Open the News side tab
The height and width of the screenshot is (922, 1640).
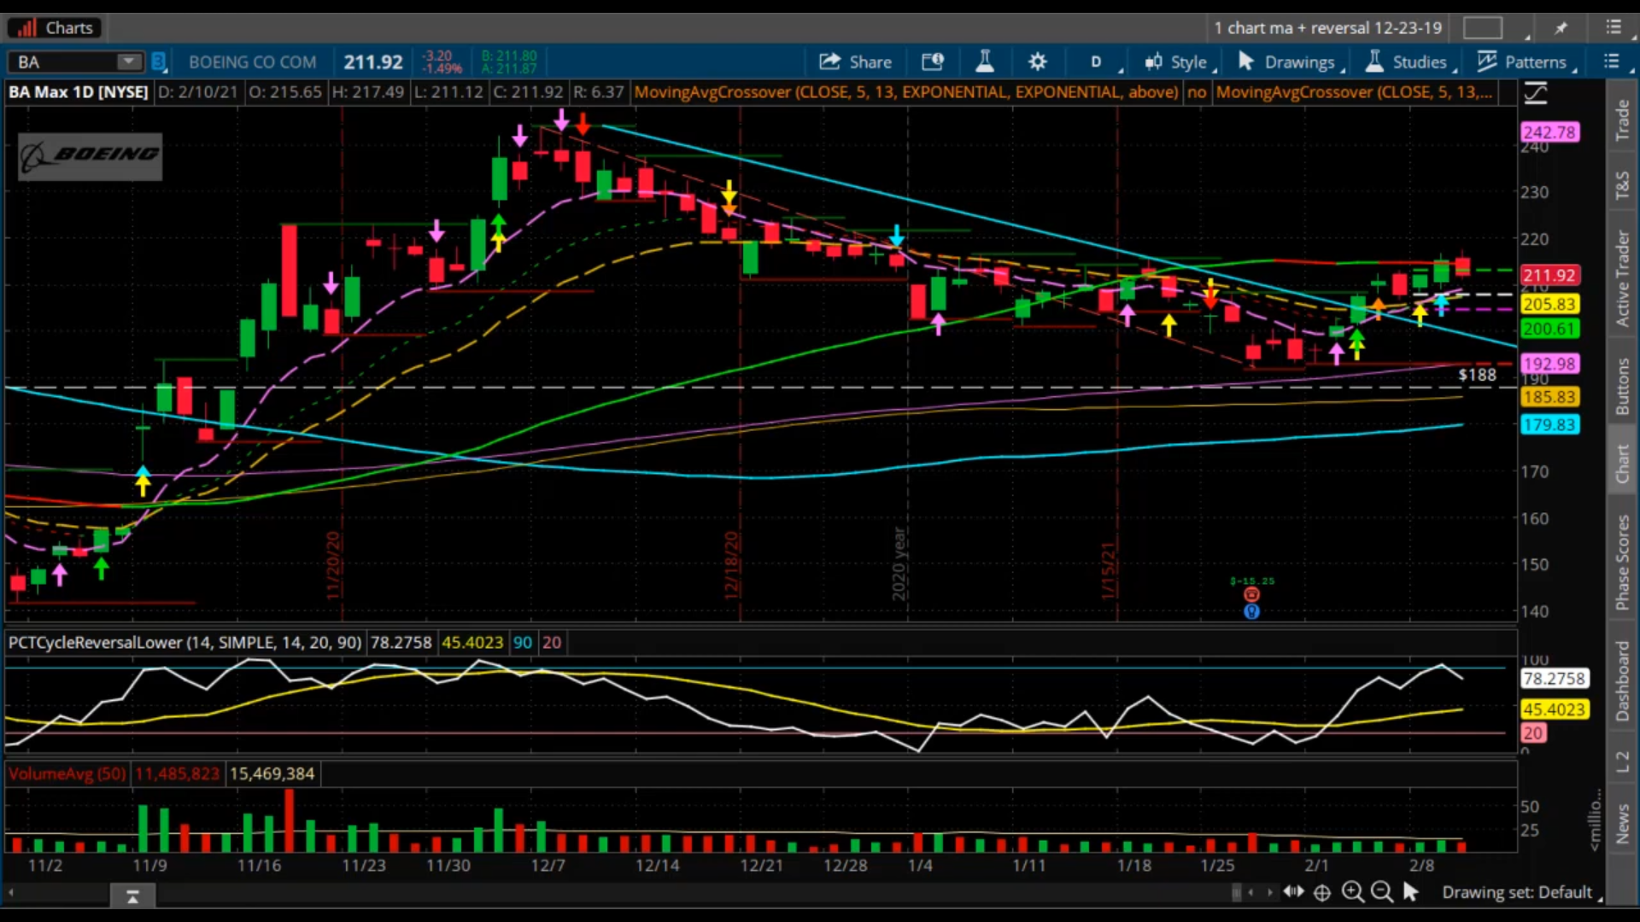[x=1623, y=825]
